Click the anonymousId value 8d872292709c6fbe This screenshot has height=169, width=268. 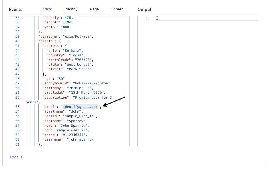coord(91,83)
